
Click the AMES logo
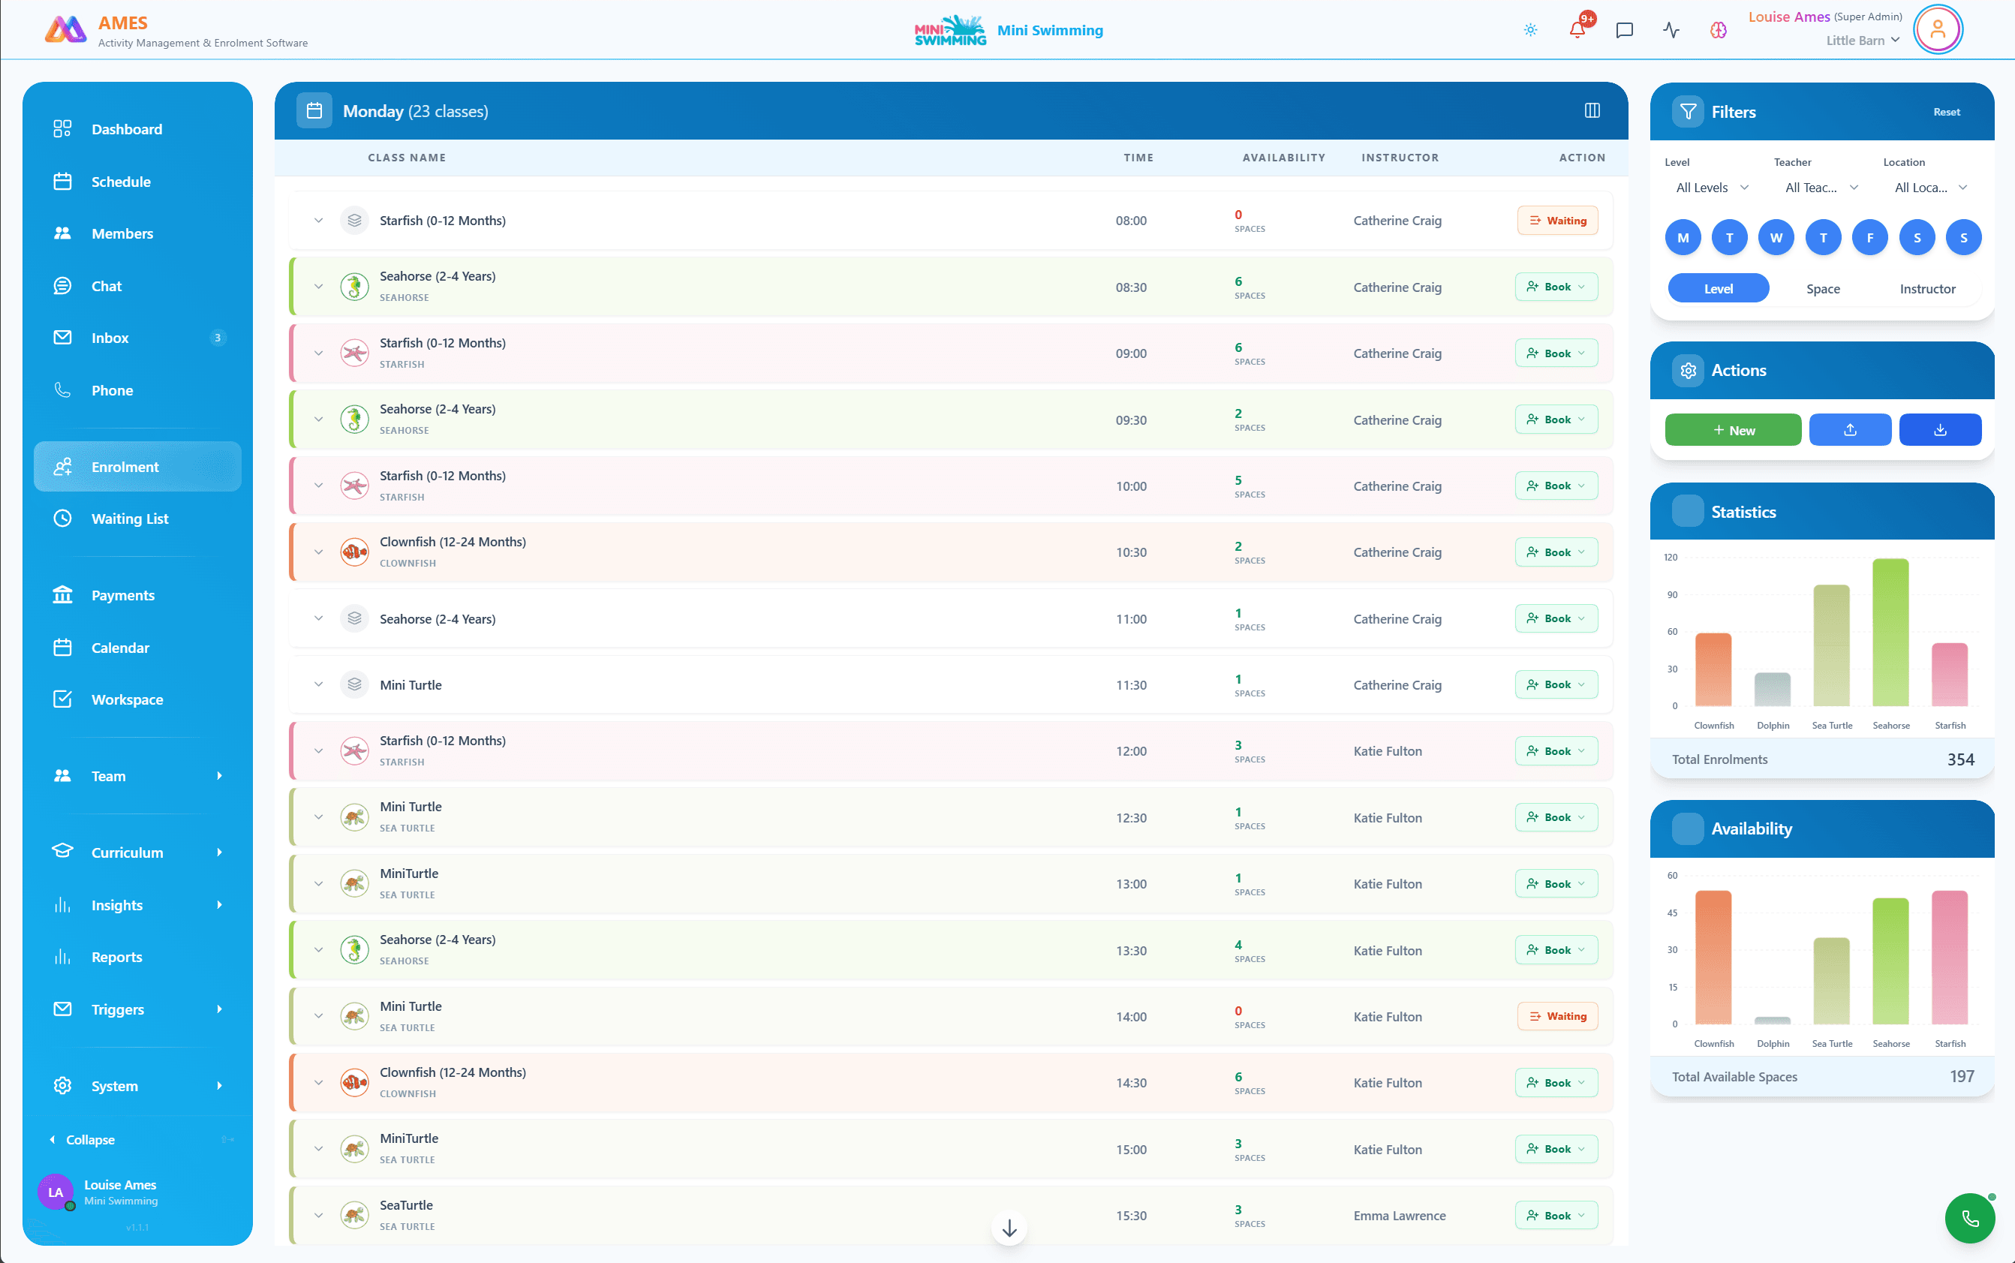(x=65, y=30)
